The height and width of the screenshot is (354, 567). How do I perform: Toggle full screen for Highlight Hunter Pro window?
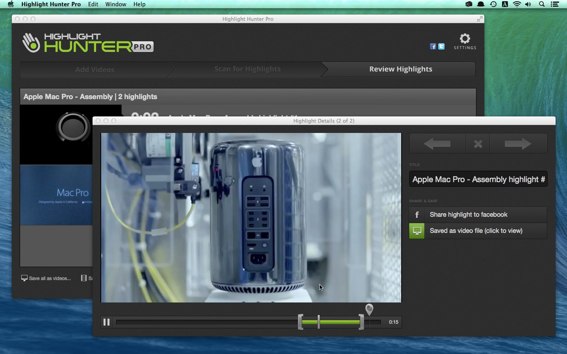pyautogui.click(x=480, y=19)
